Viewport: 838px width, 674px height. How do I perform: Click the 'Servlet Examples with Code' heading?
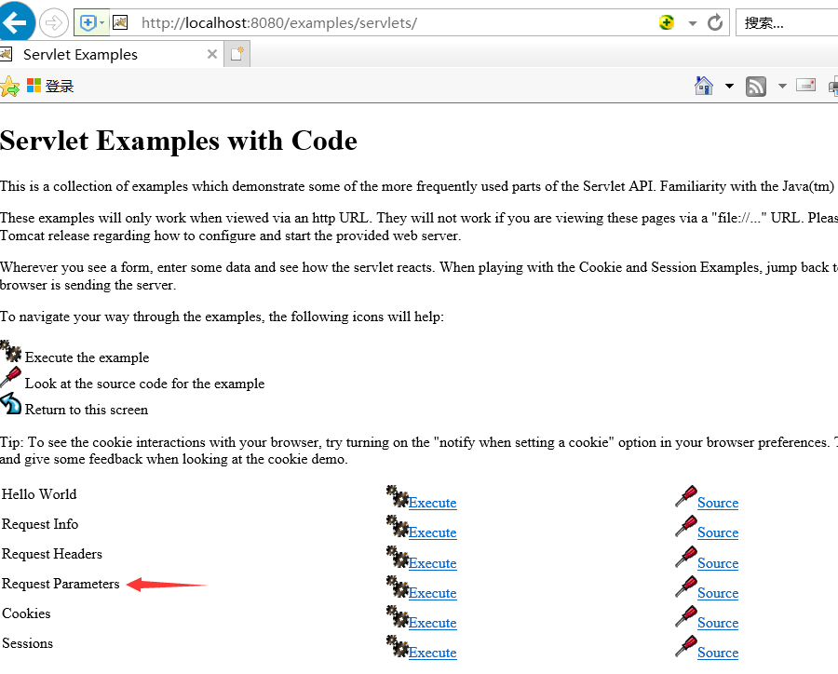point(179,142)
